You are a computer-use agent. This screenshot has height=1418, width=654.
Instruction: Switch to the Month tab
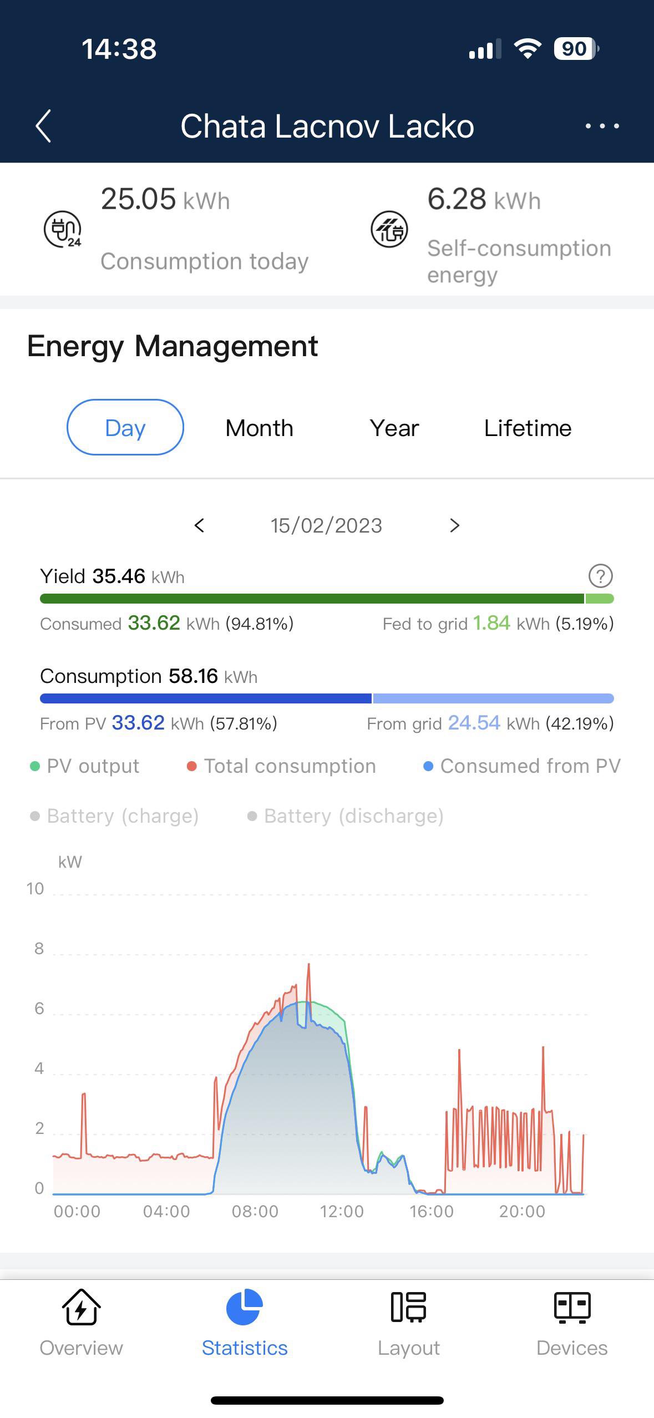pyautogui.click(x=259, y=428)
